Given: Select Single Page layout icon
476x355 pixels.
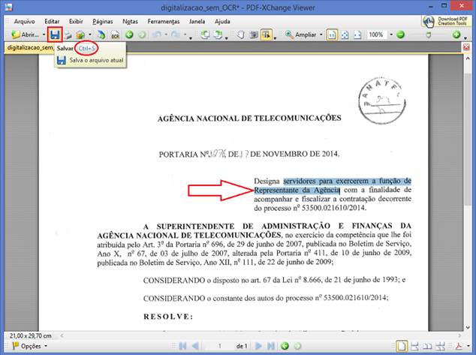Looking at the screenshot, I should [x=402, y=346].
